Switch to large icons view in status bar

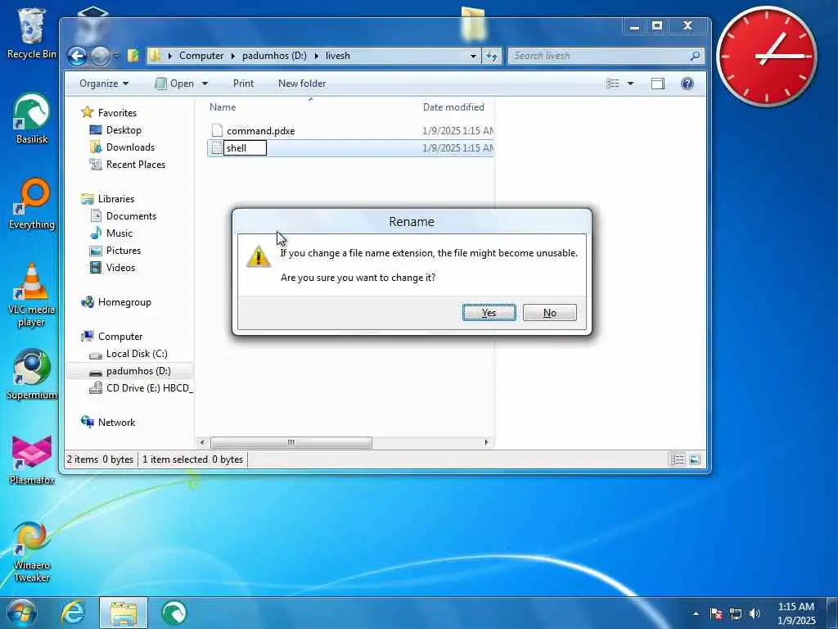coord(694,459)
